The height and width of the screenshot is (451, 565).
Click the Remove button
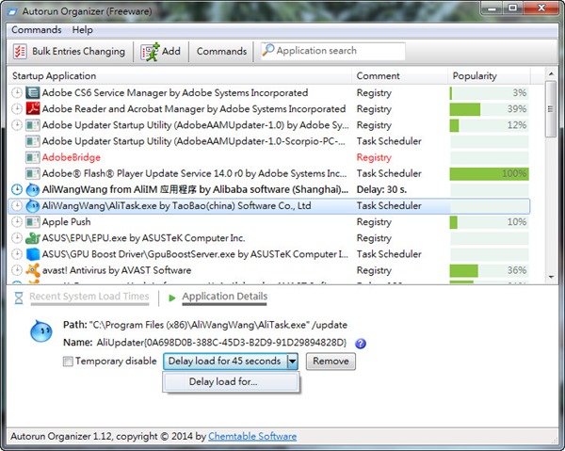click(331, 361)
